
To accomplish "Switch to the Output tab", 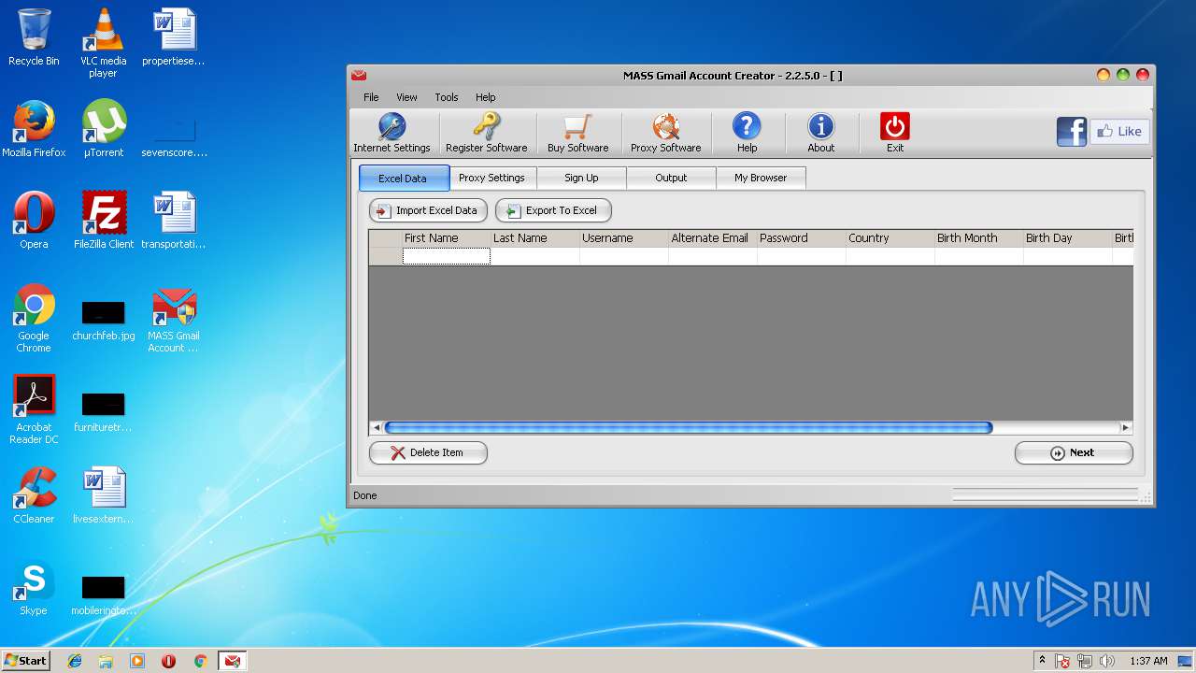I will [671, 178].
